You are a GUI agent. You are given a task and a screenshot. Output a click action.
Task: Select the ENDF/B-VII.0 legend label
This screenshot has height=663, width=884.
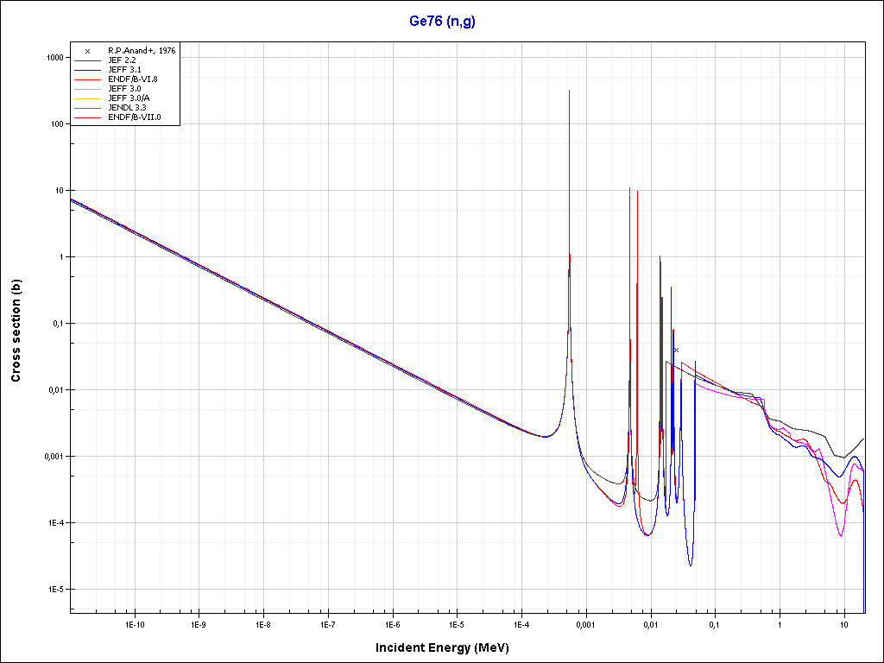pyautogui.click(x=135, y=117)
